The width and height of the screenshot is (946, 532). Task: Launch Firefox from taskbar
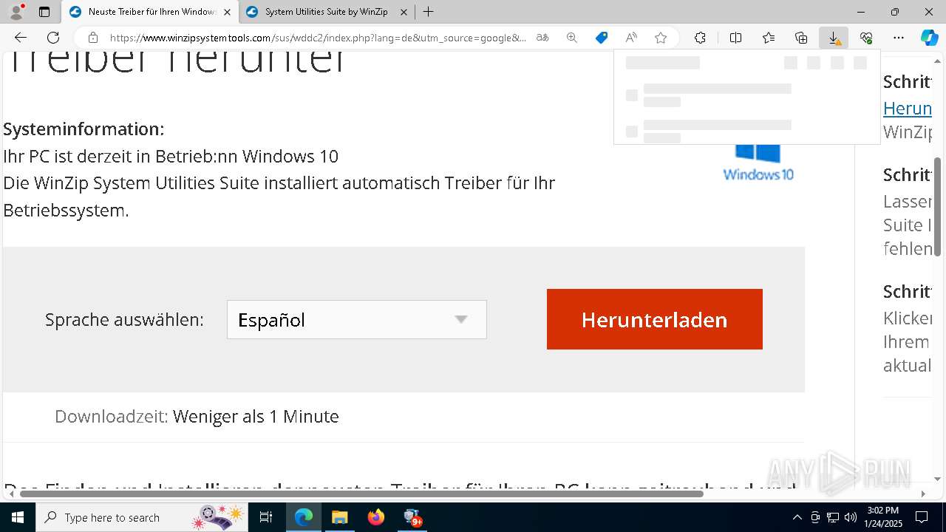376,517
